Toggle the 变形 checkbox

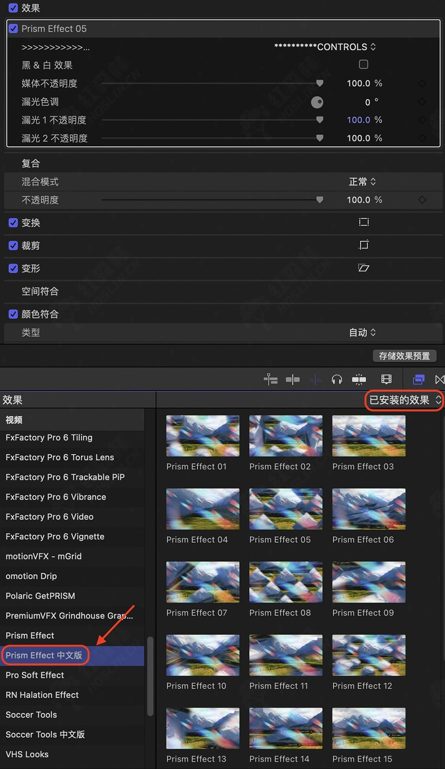pyautogui.click(x=13, y=268)
